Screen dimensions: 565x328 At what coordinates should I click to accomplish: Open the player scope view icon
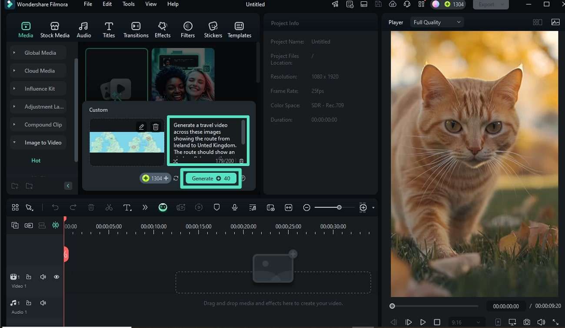(555, 22)
